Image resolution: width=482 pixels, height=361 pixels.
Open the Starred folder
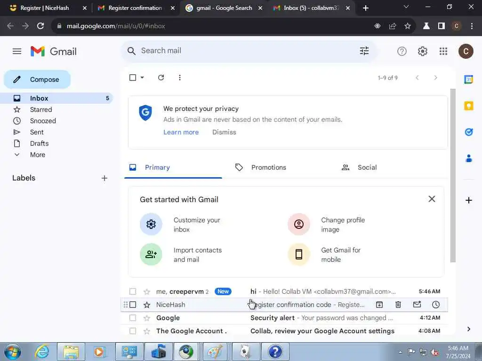pos(41,110)
